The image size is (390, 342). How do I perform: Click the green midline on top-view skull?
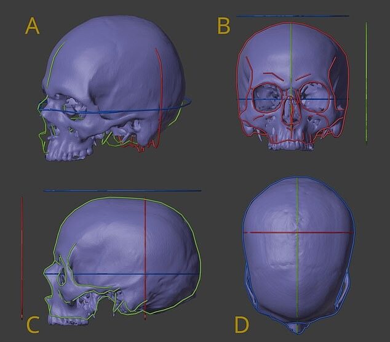[x=298, y=277]
